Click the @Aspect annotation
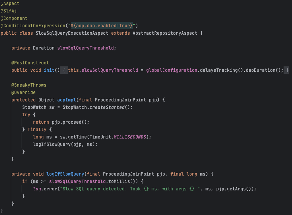Viewport: 292px width, 215px height. click(10, 3)
